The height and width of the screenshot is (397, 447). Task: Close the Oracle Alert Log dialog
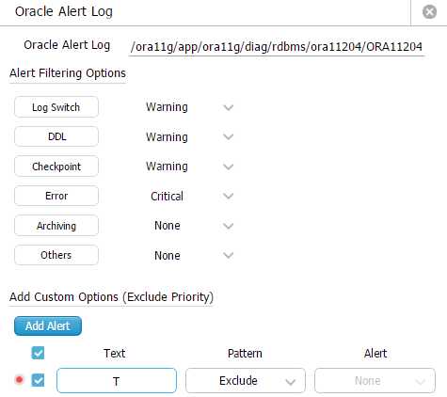(429, 12)
